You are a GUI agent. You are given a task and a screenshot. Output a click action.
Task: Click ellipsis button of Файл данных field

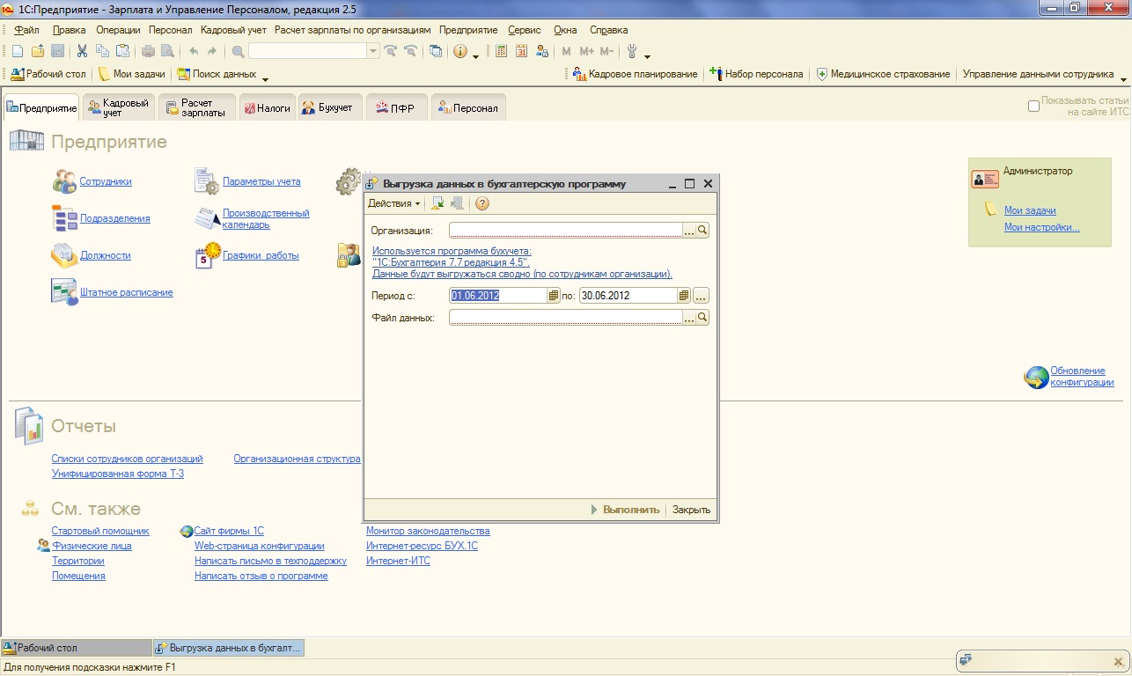(689, 318)
